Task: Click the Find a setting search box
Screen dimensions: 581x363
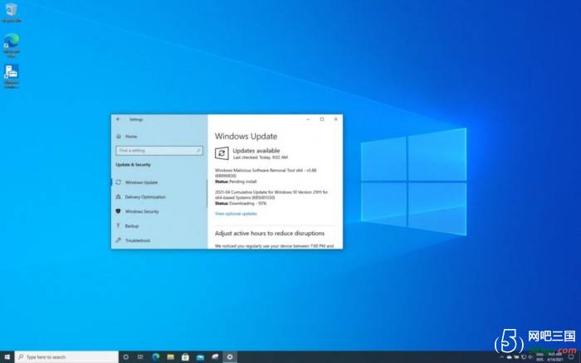Action: pyautogui.click(x=159, y=151)
